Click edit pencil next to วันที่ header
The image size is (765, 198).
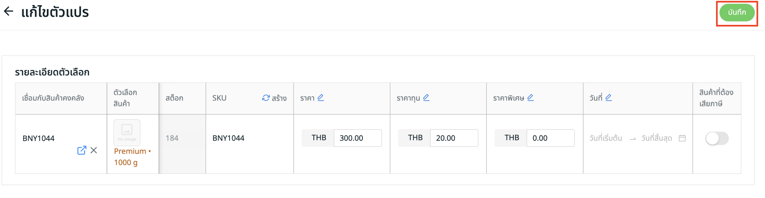tap(608, 98)
